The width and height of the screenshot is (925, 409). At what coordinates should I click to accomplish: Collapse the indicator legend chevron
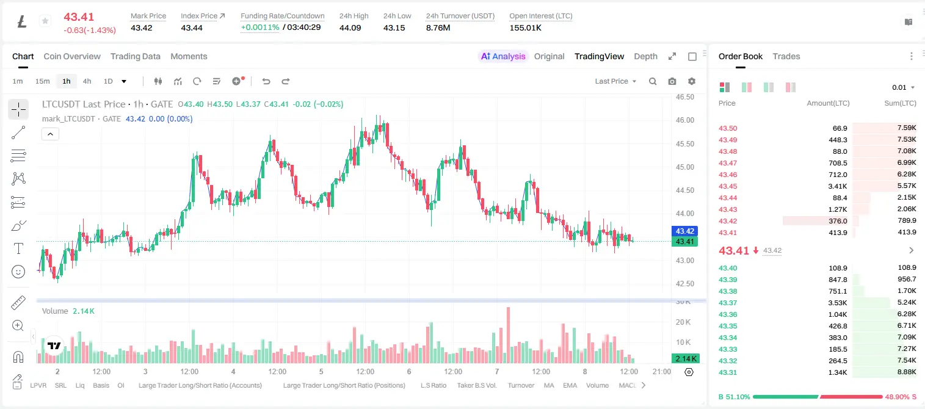(x=50, y=134)
